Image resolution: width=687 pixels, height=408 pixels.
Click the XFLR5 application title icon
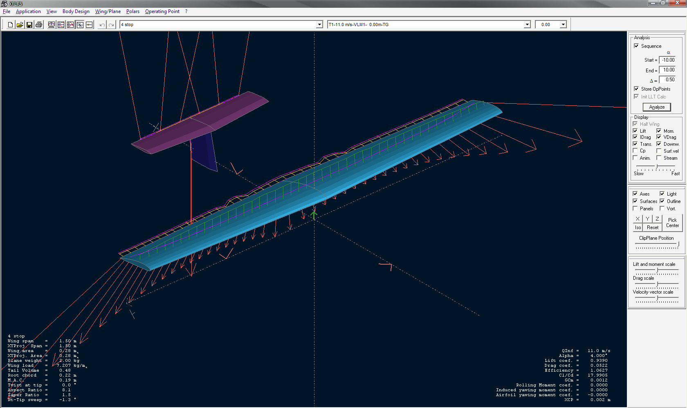4,4
